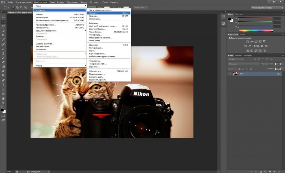This screenshot has height=173, width=285.
Task: Select the Pen tool
Action: [x=3, y=80]
